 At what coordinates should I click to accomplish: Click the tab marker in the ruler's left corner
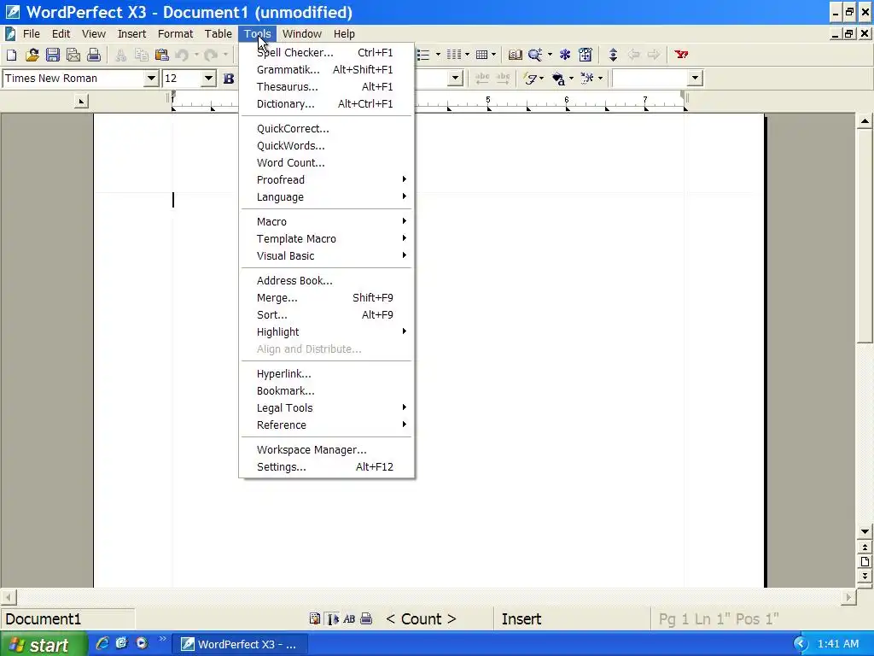coord(81,102)
